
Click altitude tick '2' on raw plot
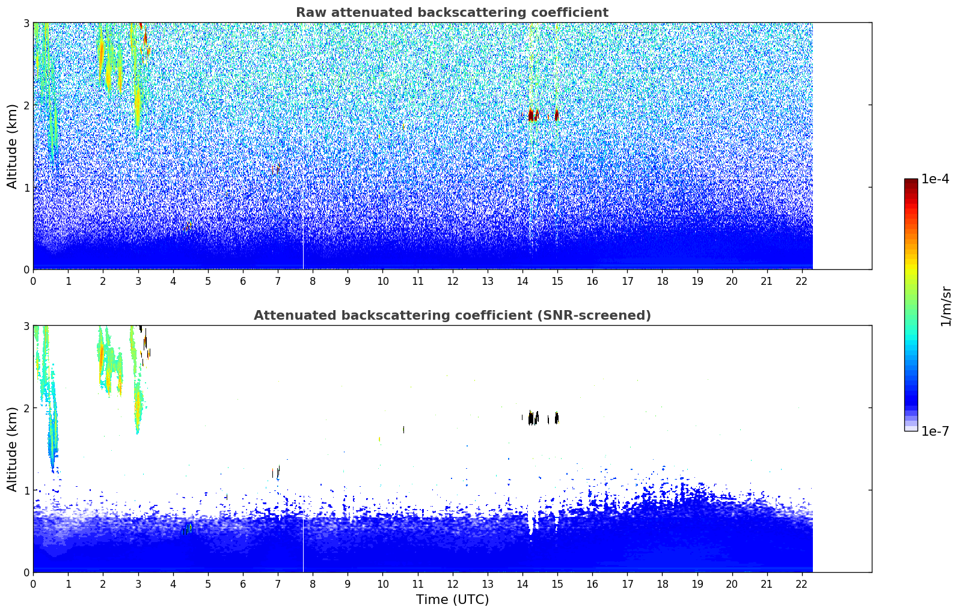coord(26,105)
